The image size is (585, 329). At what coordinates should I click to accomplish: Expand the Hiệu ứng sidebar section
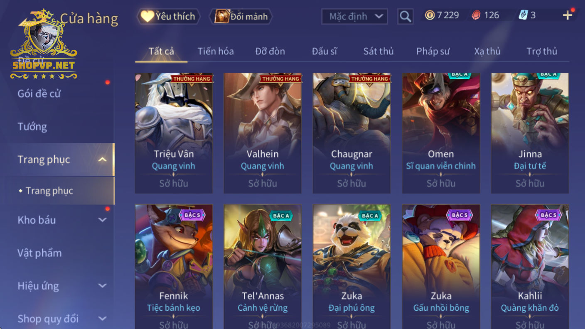pos(102,286)
